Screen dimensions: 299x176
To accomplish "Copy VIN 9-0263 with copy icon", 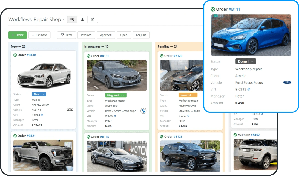I will (x=42, y=115).
